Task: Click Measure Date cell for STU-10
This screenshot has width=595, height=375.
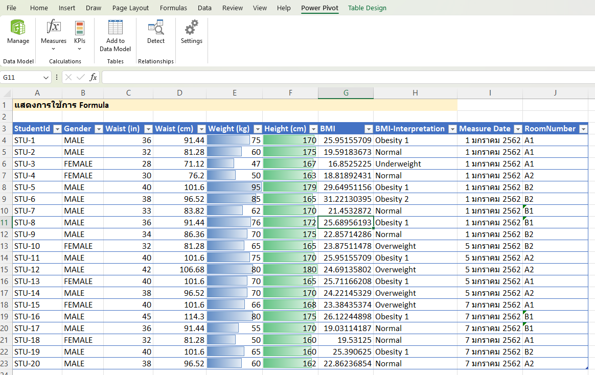Action: coord(490,246)
